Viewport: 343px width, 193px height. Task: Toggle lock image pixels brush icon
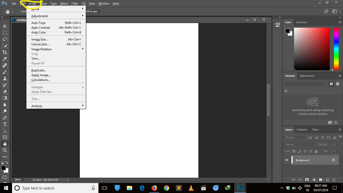pos(299,151)
